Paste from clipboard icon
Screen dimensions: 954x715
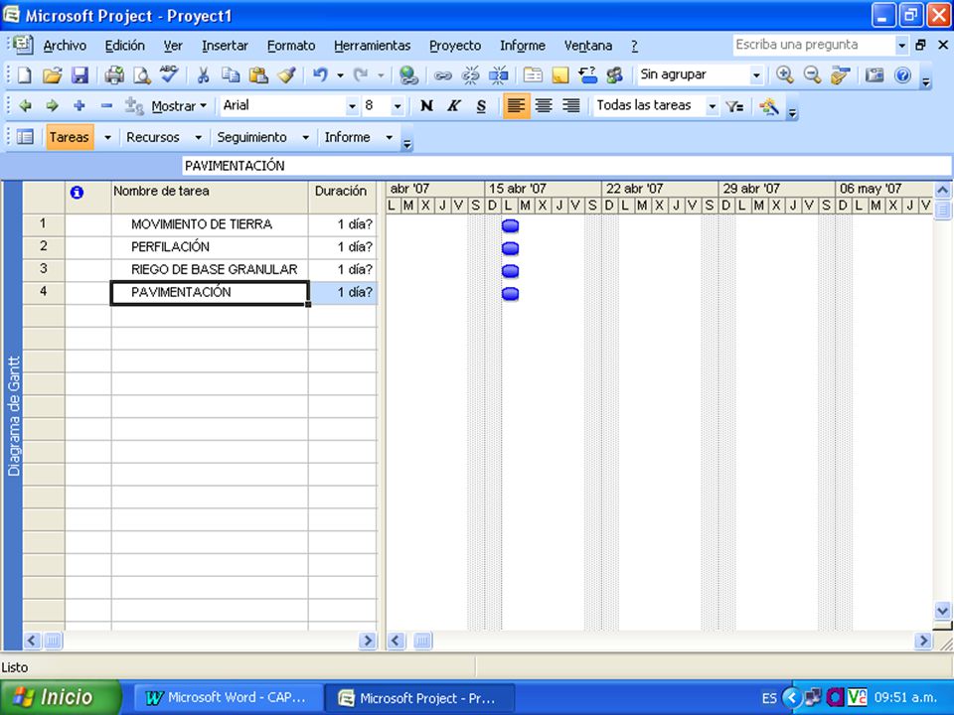pyautogui.click(x=258, y=75)
